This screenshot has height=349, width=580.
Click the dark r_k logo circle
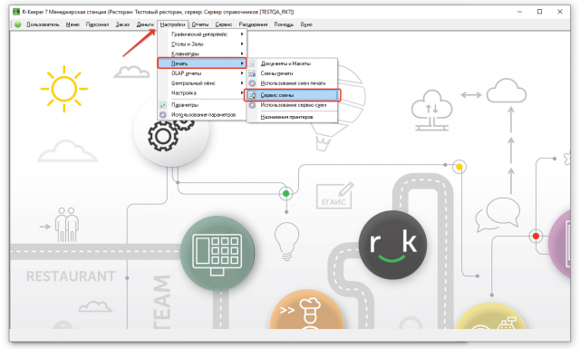pos(392,245)
